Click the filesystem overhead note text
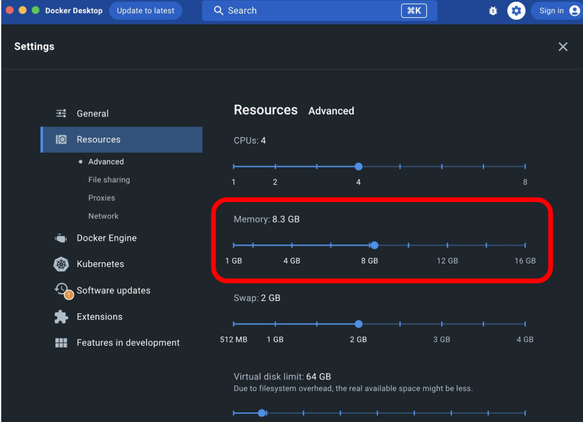This screenshot has height=422, width=583. click(353, 389)
